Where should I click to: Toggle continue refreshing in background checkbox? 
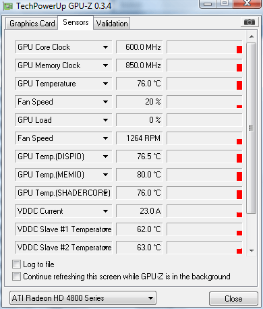[16, 276]
